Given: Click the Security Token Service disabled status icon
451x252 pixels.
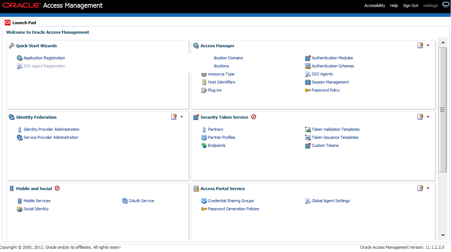Looking at the screenshot, I should click(254, 117).
